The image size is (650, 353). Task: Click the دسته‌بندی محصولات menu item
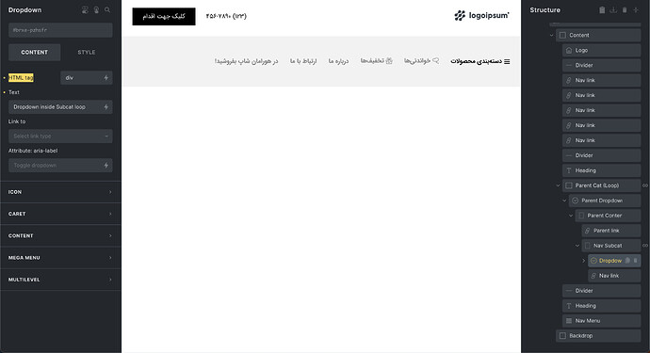477,61
